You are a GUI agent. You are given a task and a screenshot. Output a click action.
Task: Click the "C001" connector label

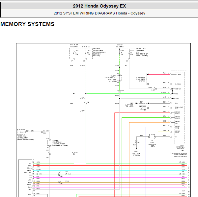point(44,133)
